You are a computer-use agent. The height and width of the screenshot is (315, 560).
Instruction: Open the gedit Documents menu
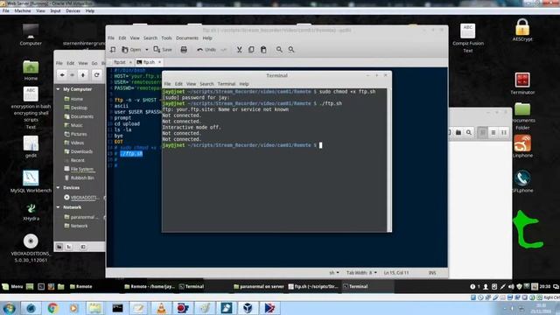pyautogui.click(x=187, y=38)
